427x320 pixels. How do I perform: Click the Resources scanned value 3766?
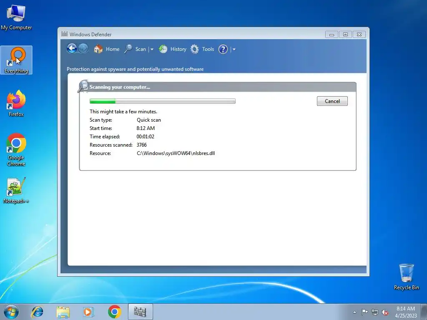tap(142, 145)
